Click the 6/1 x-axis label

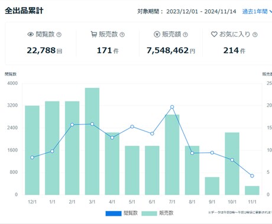coord(152,202)
